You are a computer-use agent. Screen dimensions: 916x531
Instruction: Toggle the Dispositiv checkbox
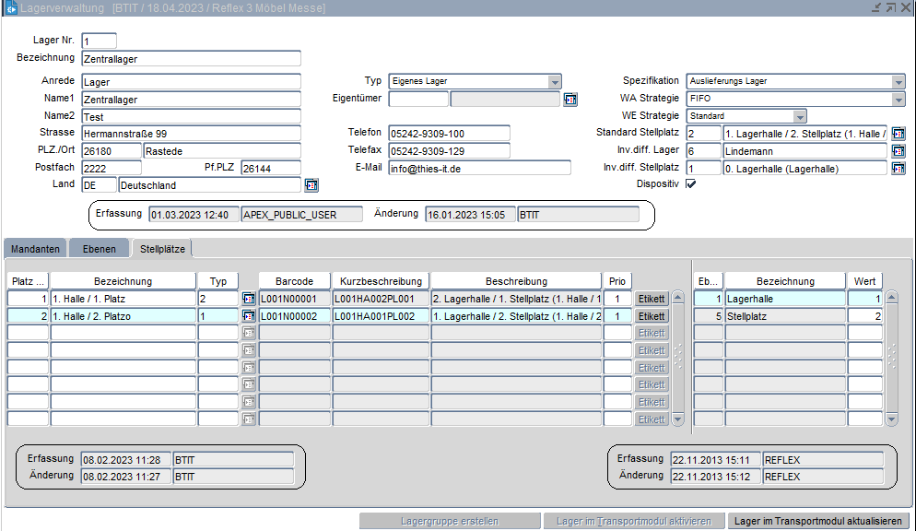[x=690, y=183]
